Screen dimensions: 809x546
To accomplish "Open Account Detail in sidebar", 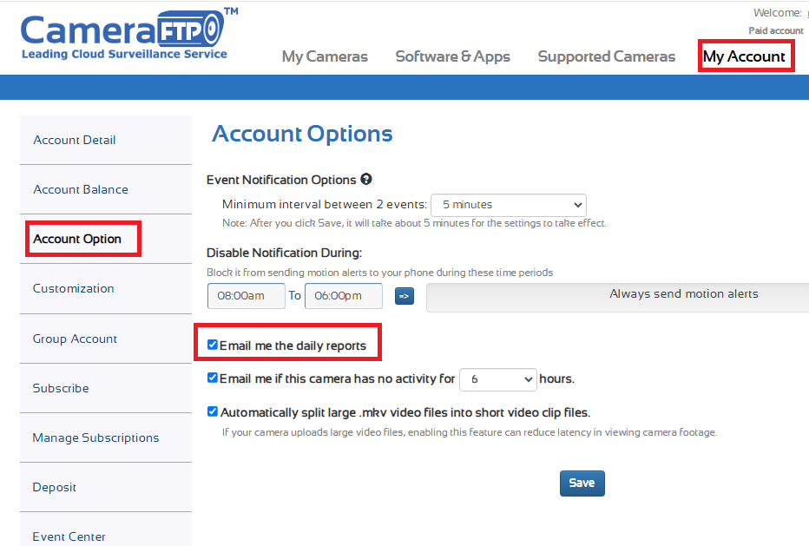I will pyautogui.click(x=75, y=140).
